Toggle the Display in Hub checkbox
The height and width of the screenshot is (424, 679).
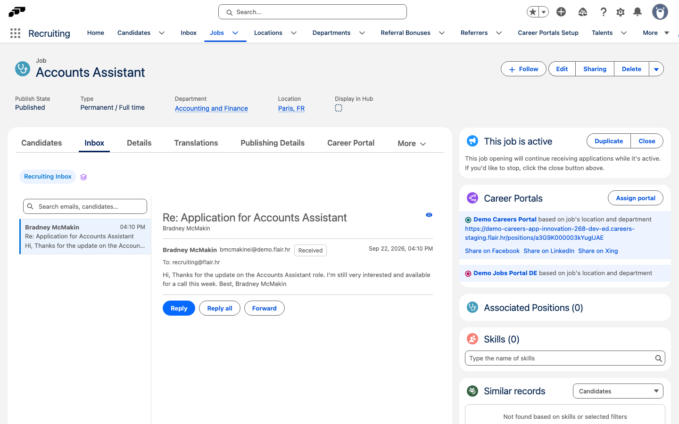(339, 108)
